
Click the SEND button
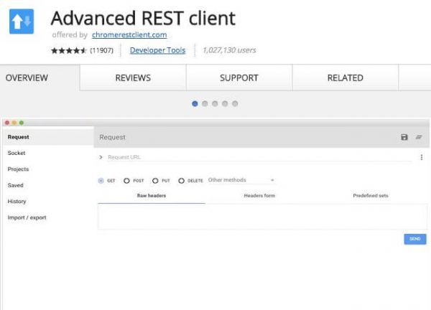pyautogui.click(x=415, y=239)
